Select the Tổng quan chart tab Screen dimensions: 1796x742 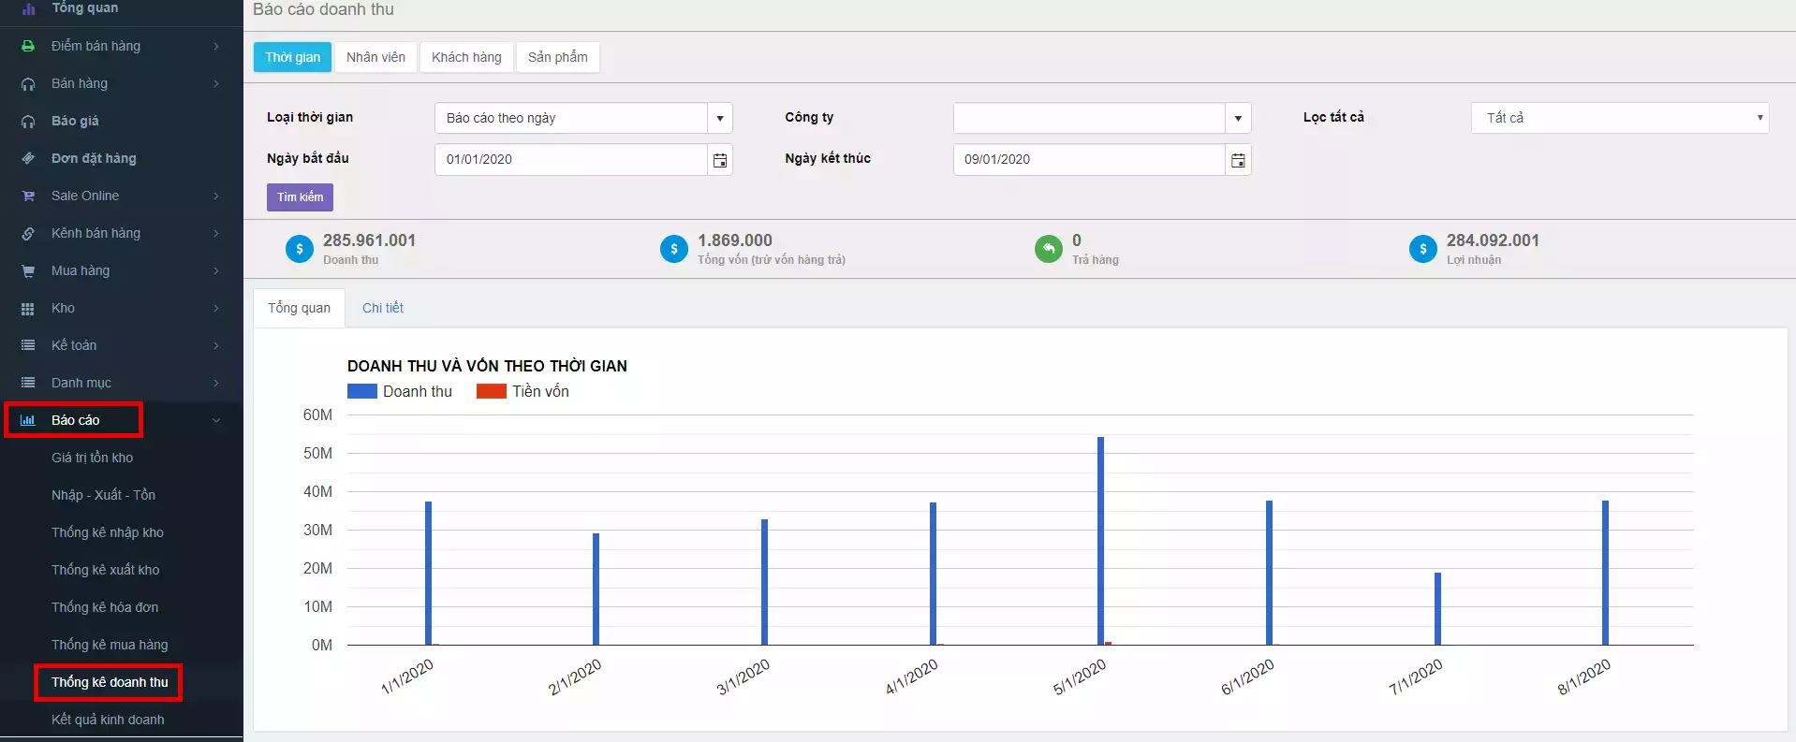coord(299,308)
